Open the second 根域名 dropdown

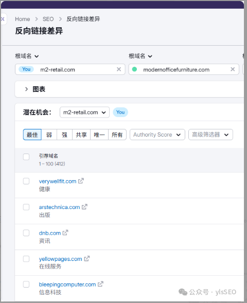(x=140, y=56)
